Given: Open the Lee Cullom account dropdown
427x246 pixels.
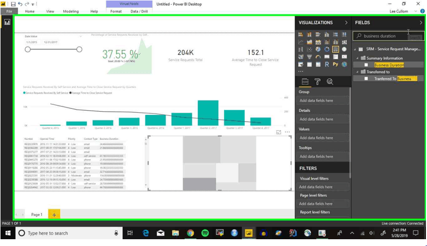Looking at the screenshot, I should click(416, 11).
